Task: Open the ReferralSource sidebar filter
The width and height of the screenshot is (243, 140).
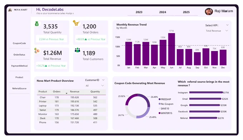Action: tap(19, 88)
